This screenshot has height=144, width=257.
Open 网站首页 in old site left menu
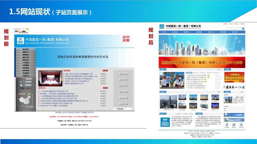(x=26, y=49)
